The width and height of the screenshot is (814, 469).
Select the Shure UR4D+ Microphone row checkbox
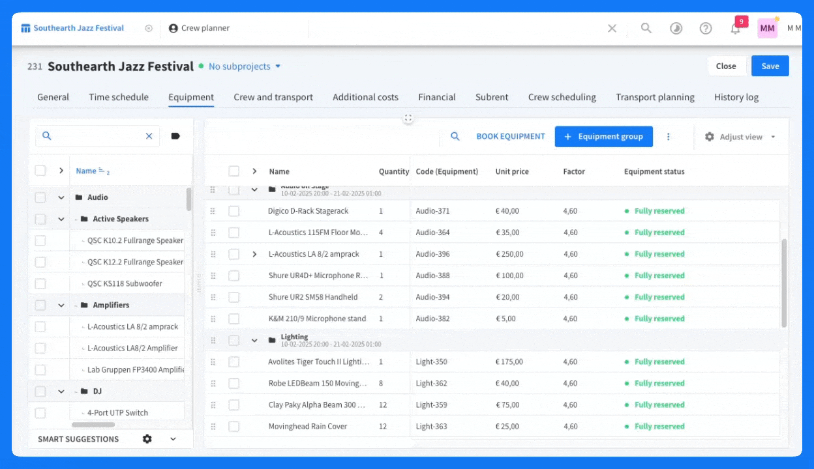(x=234, y=276)
